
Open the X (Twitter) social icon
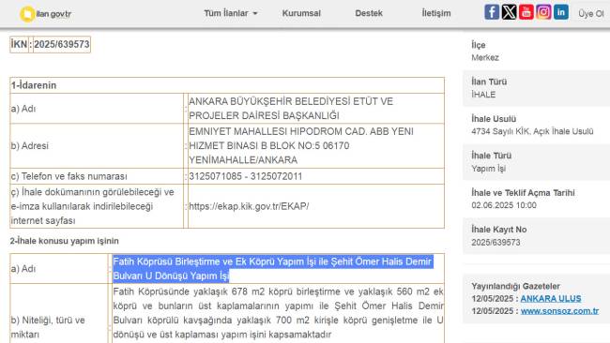click(509, 12)
